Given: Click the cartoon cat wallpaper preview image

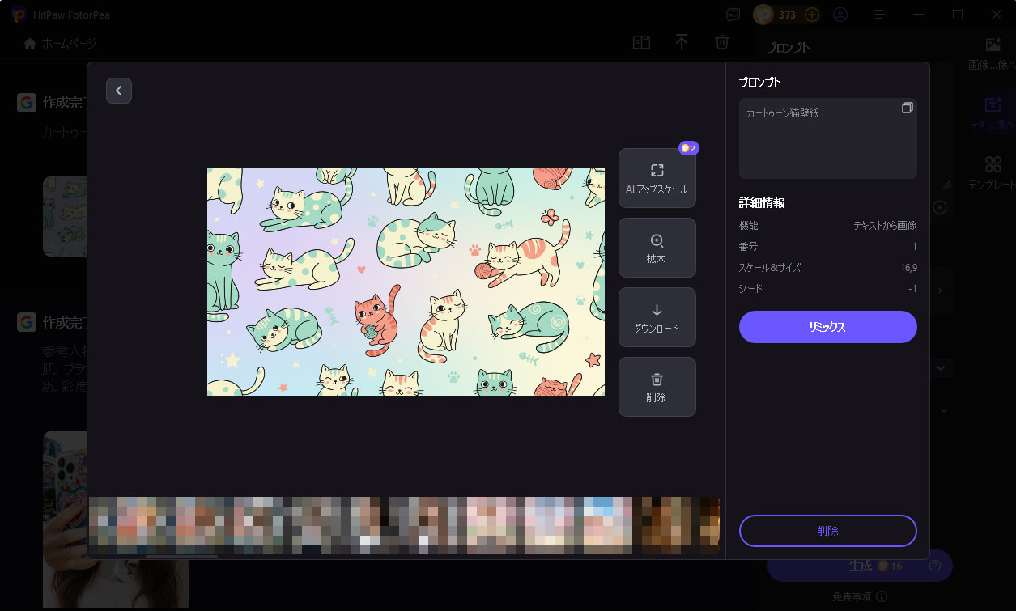Looking at the screenshot, I should pos(406,282).
